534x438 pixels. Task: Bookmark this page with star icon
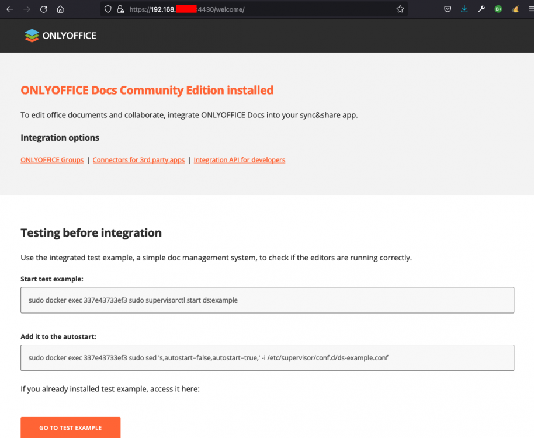coord(400,9)
